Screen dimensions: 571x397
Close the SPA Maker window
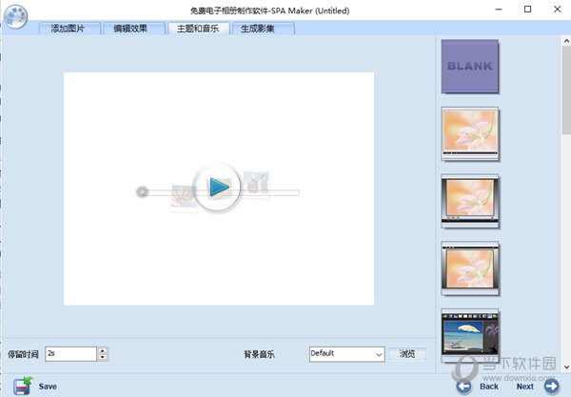[x=557, y=10]
